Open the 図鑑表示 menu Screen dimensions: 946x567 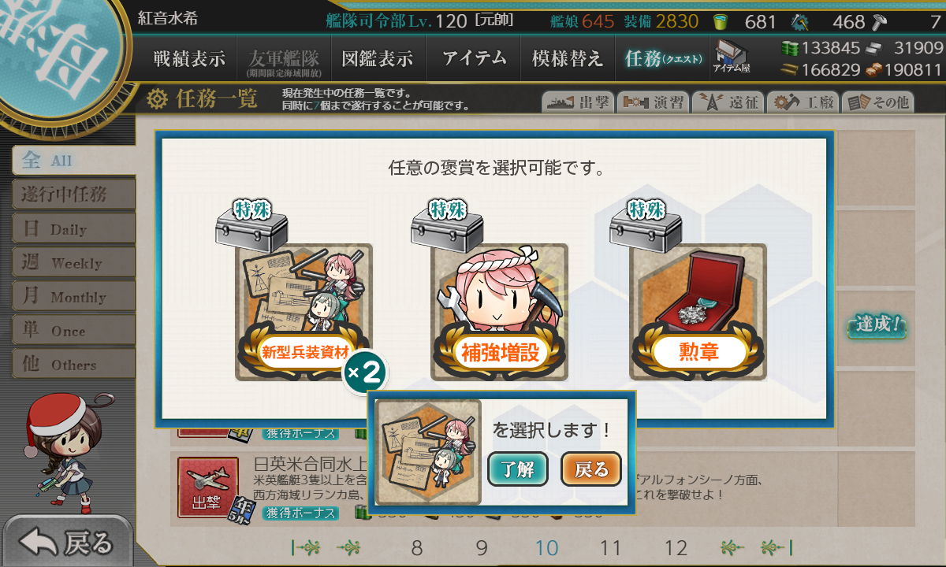[378, 58]
